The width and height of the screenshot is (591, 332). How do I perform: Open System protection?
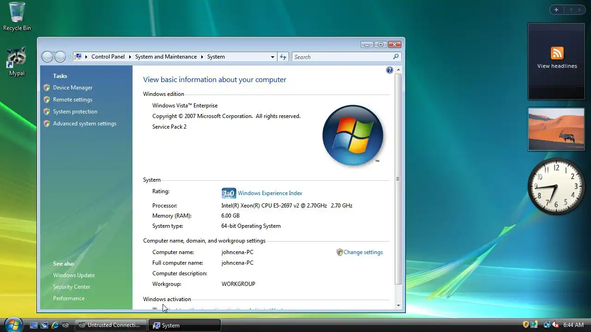pos(75,112)
